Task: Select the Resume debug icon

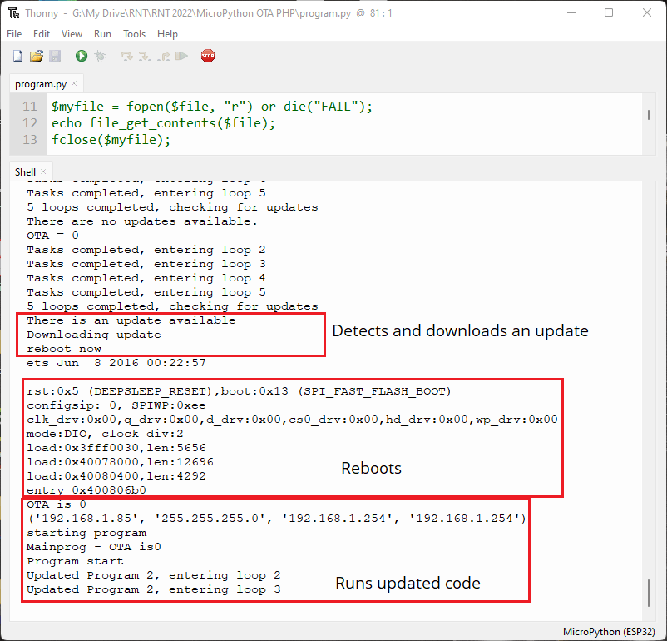Action: pyautogui.click(x=180, y=56)
